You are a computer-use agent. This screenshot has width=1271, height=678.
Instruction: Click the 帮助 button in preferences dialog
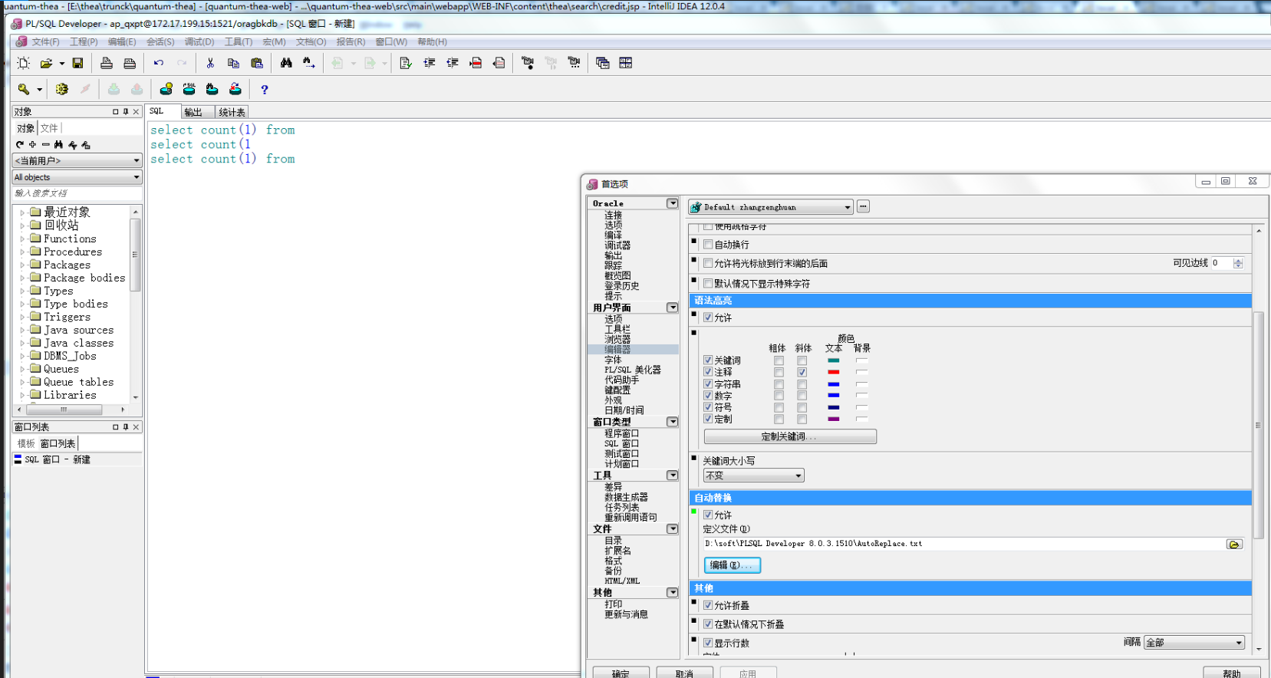1231,673
